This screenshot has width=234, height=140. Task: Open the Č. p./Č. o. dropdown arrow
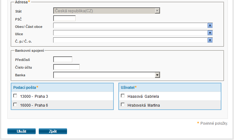[210, 40]
